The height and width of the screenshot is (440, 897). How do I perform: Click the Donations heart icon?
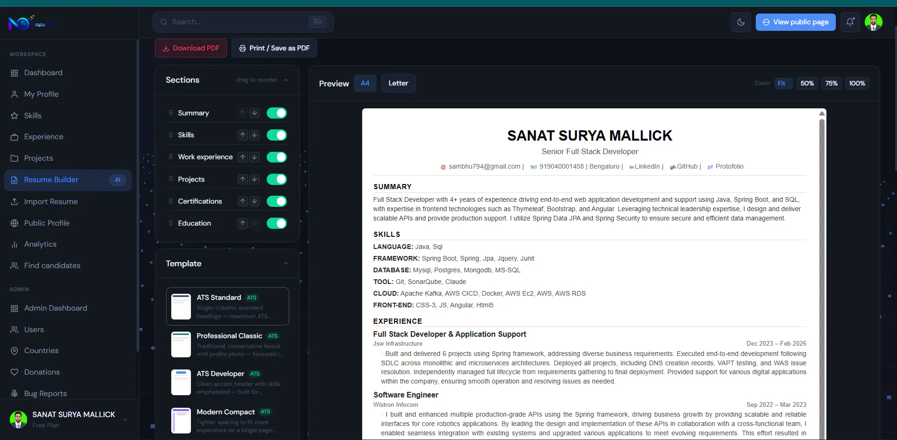click(x=15, y=372)
